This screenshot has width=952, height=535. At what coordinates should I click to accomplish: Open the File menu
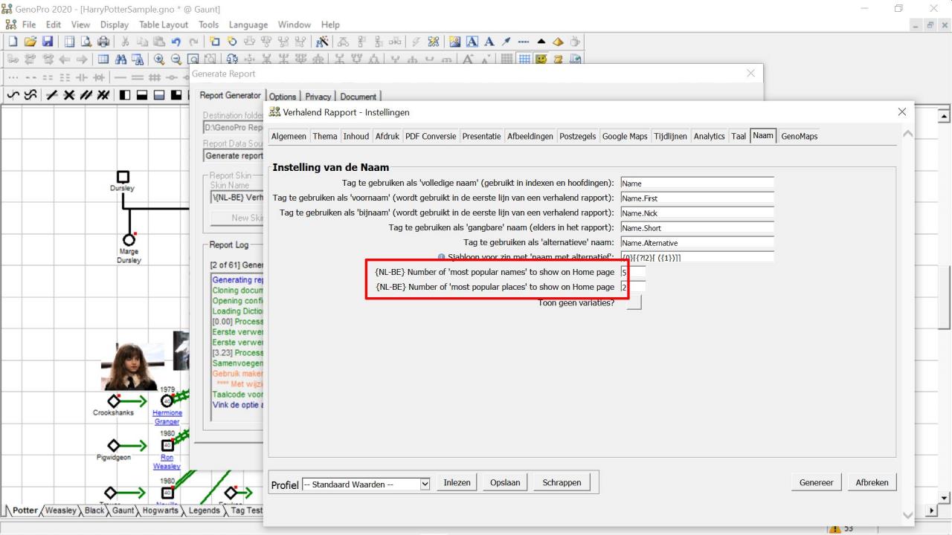pos(30,25)
